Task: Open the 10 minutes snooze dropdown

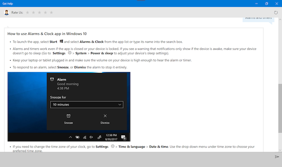Action: coord(87,105)
